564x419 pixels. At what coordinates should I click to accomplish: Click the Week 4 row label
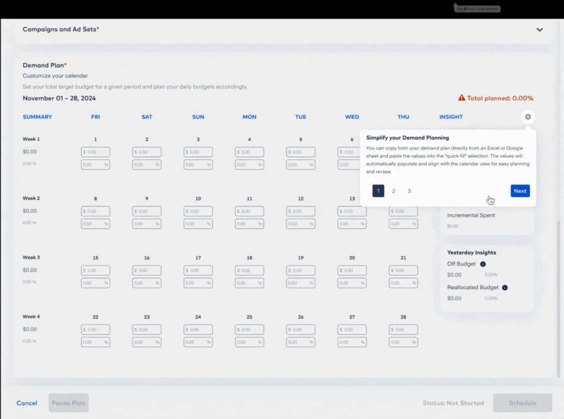tap(31, 317)
